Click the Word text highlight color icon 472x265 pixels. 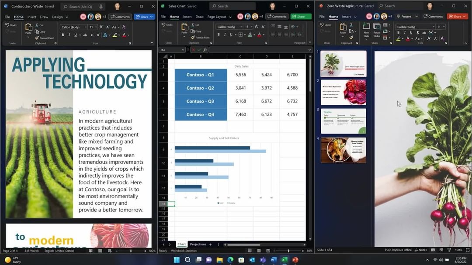(x=115, y=35)
